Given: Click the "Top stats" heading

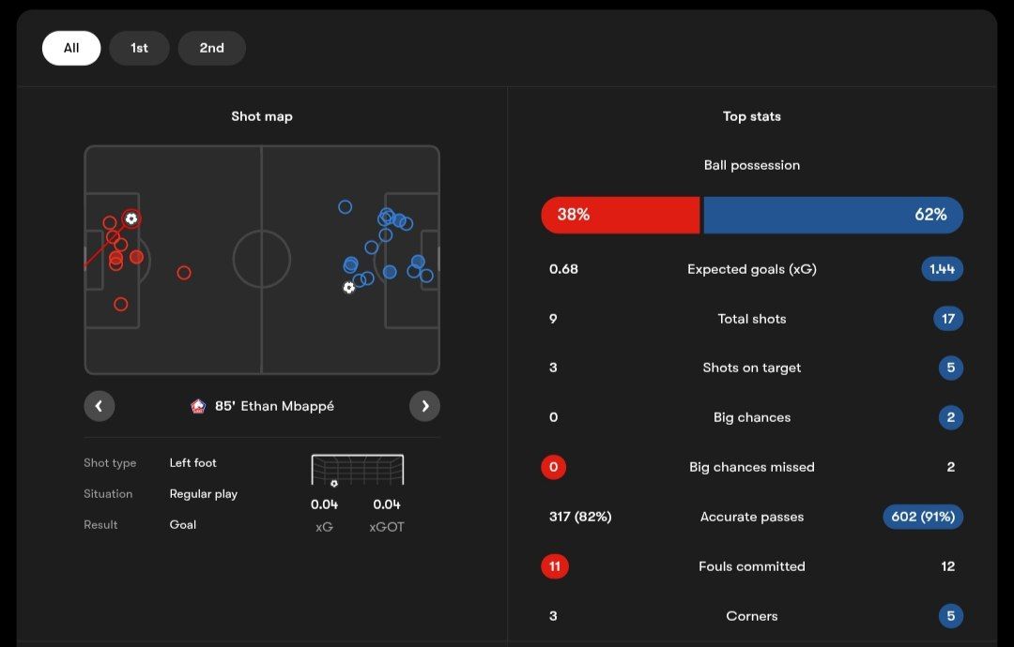Looking at the screenshot, I should (752, 116).
